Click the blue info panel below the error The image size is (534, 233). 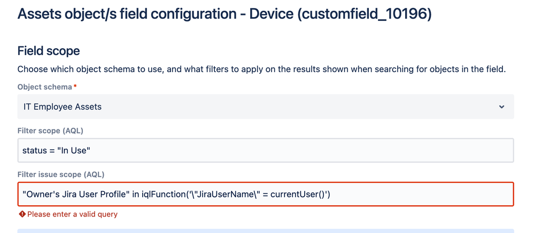pos(266,231)
